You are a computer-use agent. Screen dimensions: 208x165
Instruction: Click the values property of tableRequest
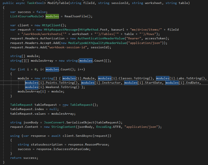point(40,114)
